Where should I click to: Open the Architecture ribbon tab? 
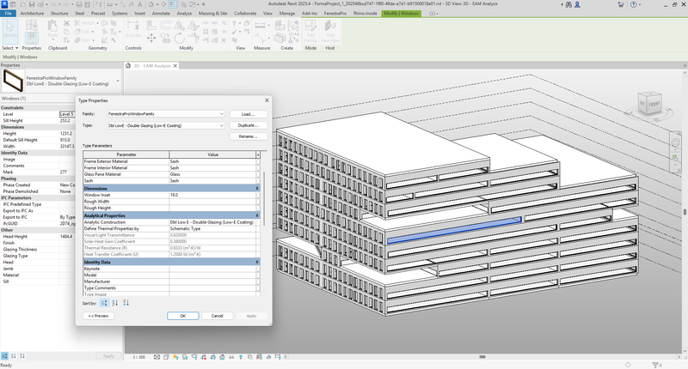[32, 14]
